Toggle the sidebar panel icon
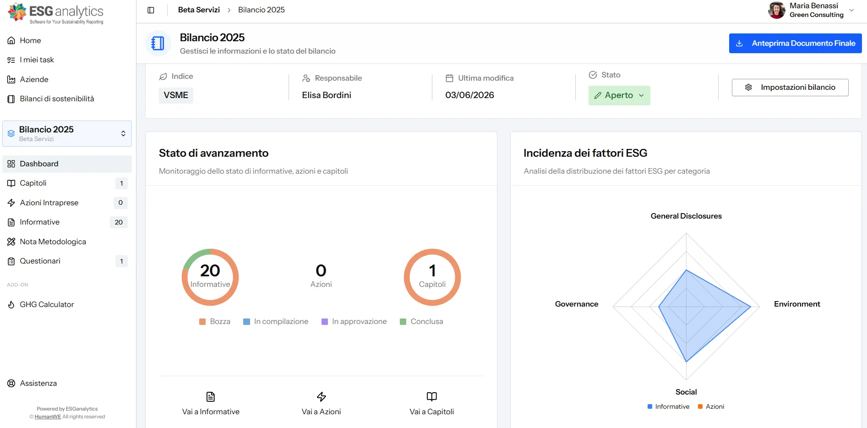 [151, 10]
